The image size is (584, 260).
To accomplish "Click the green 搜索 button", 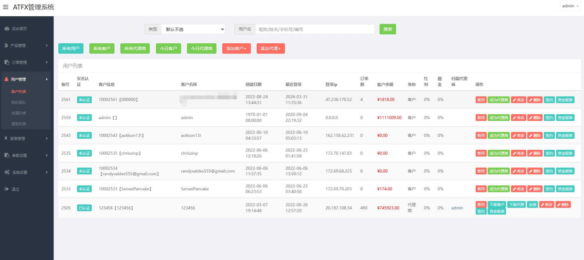I will (388, 29).
